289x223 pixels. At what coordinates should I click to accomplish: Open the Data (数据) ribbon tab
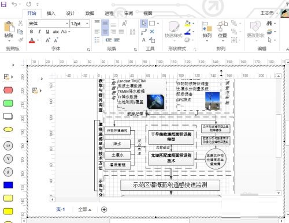(x=90, y=13)
